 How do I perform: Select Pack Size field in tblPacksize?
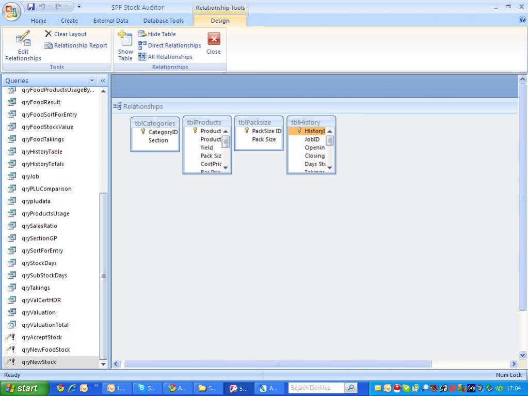click(x=264, y=139)
